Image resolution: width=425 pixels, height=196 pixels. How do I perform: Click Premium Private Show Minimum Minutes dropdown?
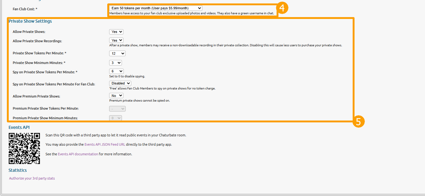click(115, 118)
